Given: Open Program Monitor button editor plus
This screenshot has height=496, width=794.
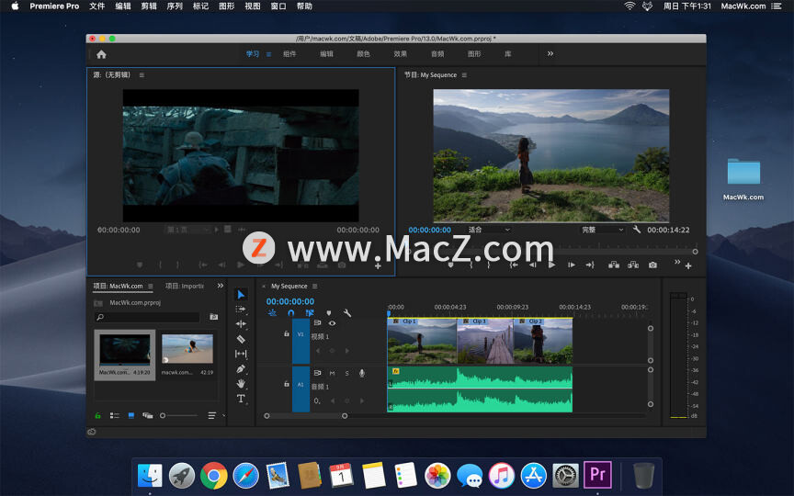Looking at the screenshot, I should [688, 265].
